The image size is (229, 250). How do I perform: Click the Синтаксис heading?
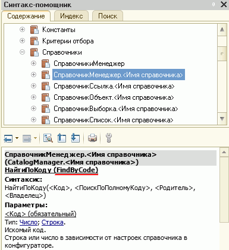23,179
